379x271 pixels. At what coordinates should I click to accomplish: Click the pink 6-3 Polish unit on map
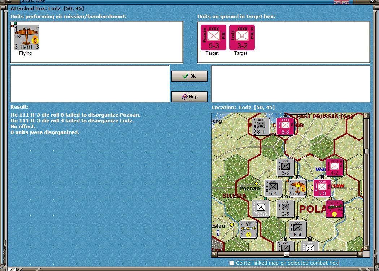click(x=285, y=126)
